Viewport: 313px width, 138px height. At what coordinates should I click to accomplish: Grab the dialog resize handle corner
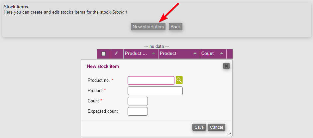[x=229, y=133]
